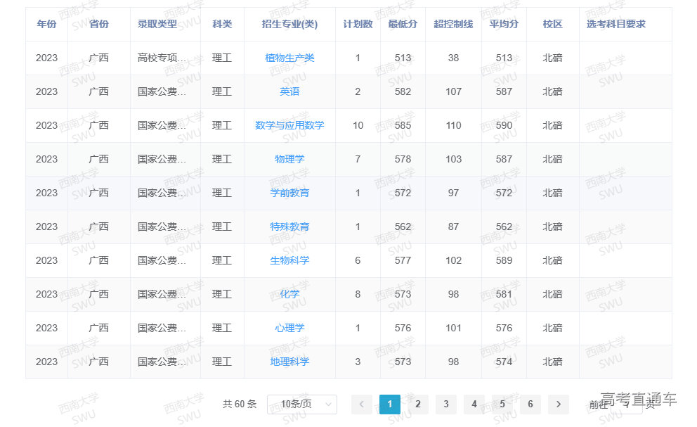Open the 物理学 major link
Screen dimensions: 697x427
click(x=289, y=159)
